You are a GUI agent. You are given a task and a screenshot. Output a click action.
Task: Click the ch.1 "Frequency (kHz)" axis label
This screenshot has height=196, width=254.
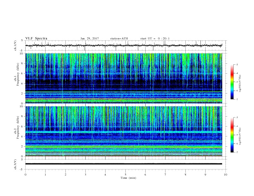click(18, 75)
